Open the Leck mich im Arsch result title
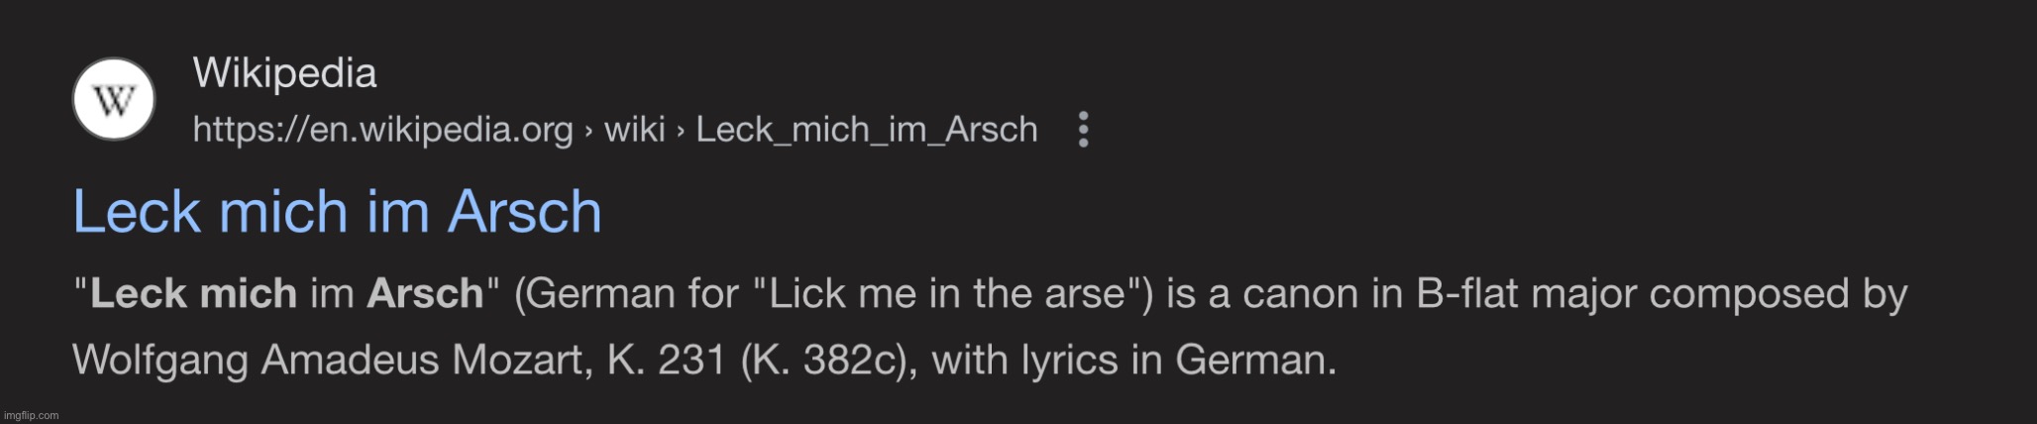Viewport: 2037px width, 424px height. tap(337, 211)
